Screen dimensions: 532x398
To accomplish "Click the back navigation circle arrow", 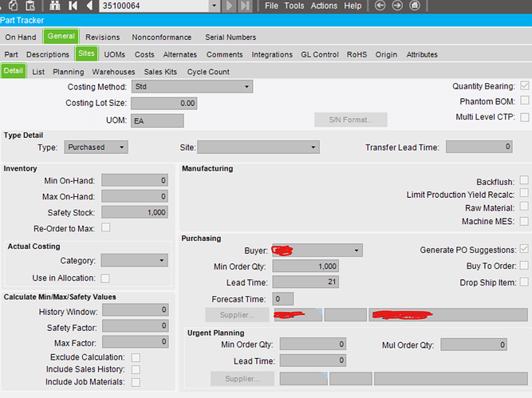I will 380,6.
